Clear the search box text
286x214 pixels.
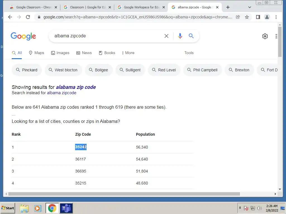(x=166, y=36)
